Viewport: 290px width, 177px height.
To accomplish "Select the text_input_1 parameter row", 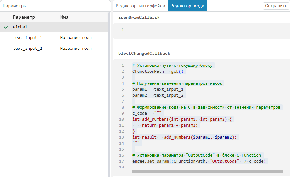I will pos(54,38).
